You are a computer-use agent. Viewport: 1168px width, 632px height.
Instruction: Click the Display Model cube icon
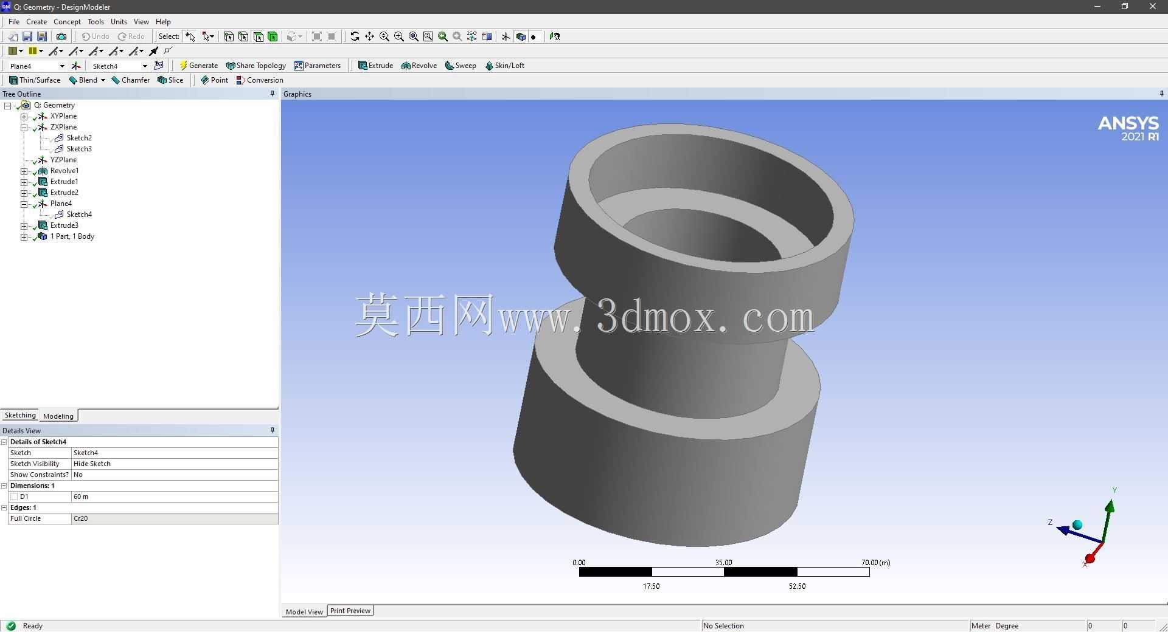point(521,36)
